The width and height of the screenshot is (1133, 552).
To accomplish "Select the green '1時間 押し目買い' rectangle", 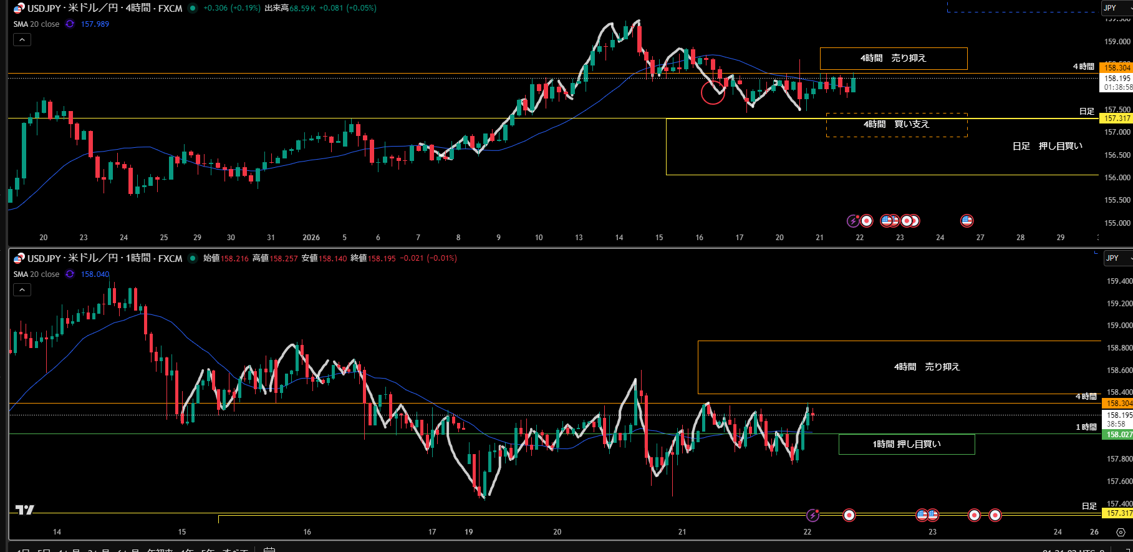I will pyautogui.click(x=906, y=444).
